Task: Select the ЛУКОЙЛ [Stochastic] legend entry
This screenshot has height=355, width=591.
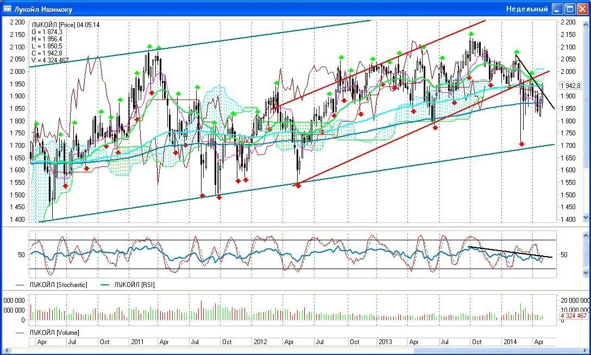Action: 52,285
